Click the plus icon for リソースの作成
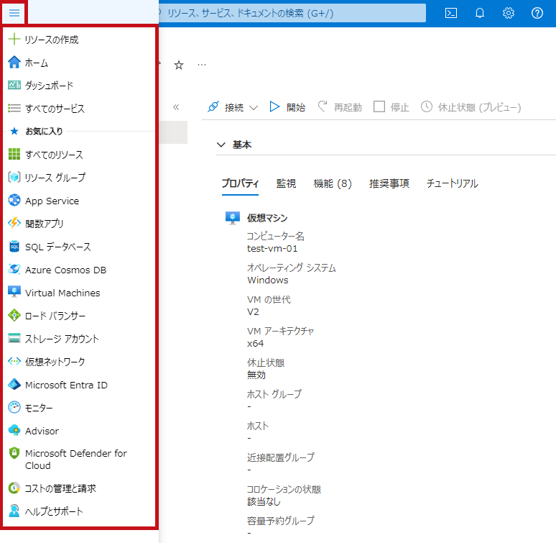556x543 pixels. coord(14,39)
